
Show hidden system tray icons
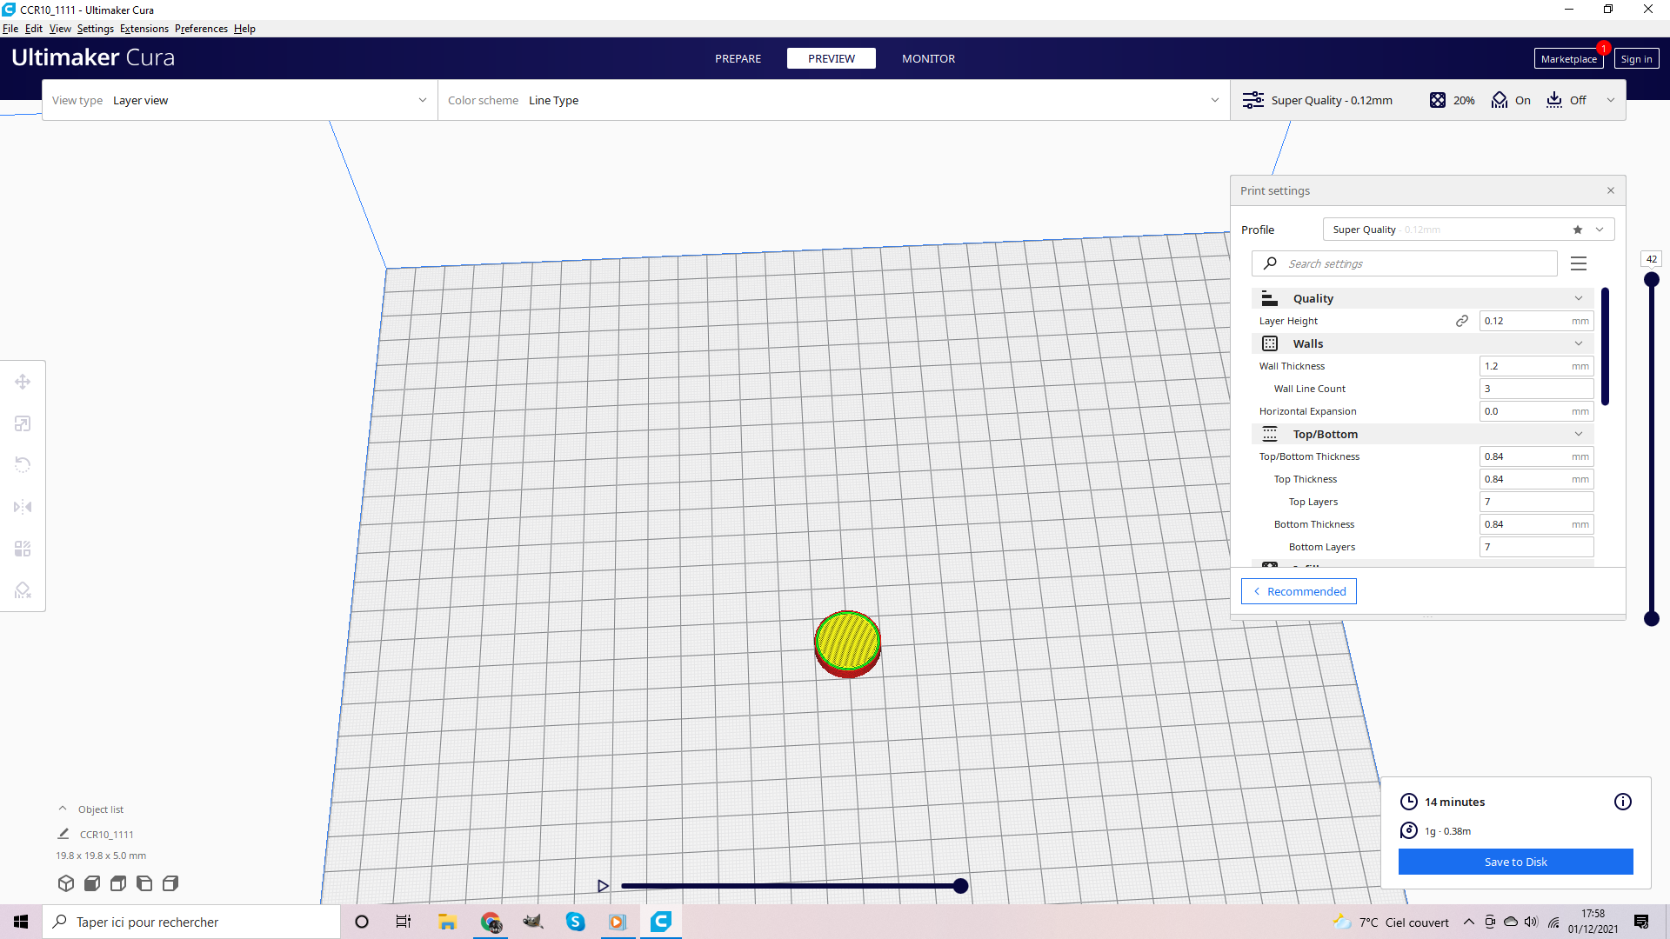click(x=1469, y=922)
